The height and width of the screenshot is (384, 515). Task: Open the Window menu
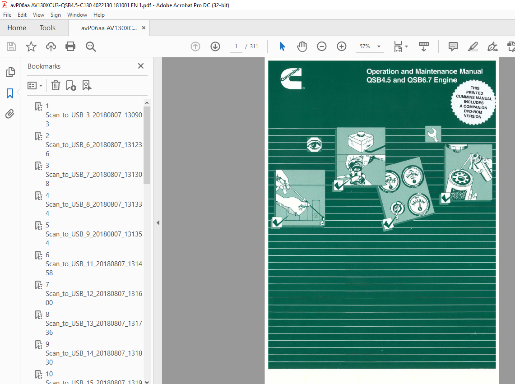(77, 15)
